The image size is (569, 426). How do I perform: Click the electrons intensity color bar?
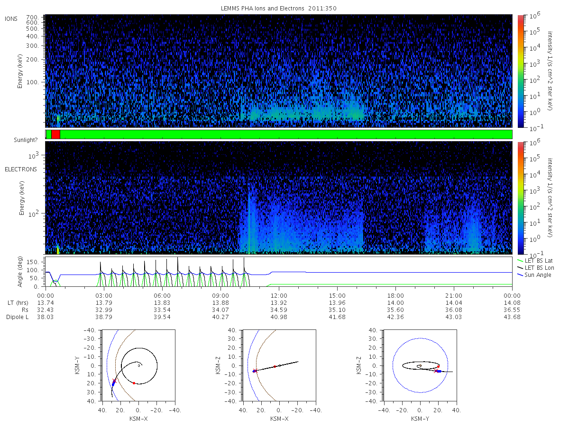pos(520,197)
